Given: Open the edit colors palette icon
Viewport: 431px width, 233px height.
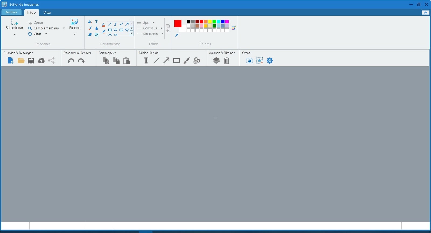Looking at the screenshot, I should (x=234, y=28).
